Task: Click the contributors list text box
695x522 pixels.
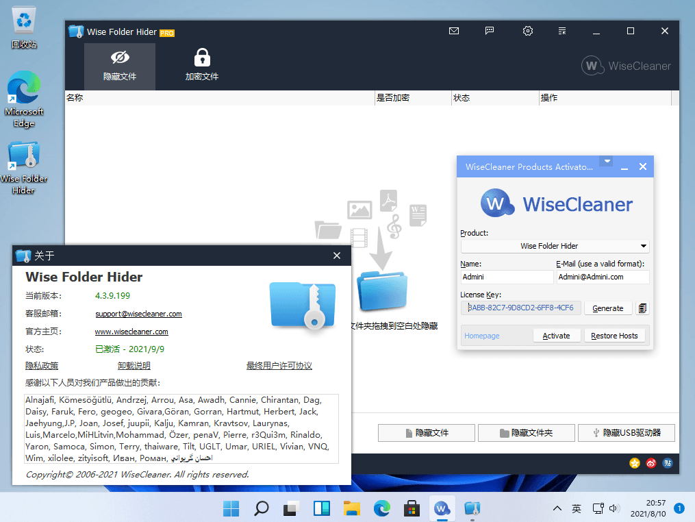Action: coord(181,428)
